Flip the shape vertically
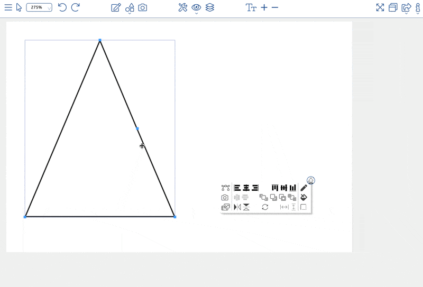This screenshot has height=287, width=423. (x=246, y=207)
